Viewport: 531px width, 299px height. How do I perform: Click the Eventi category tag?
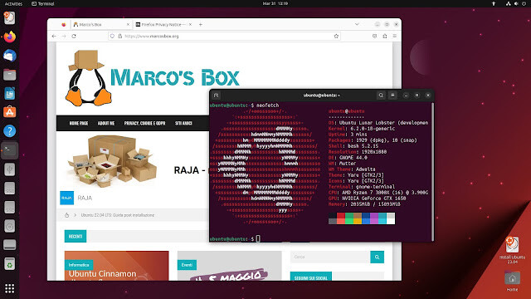point(187,265)
